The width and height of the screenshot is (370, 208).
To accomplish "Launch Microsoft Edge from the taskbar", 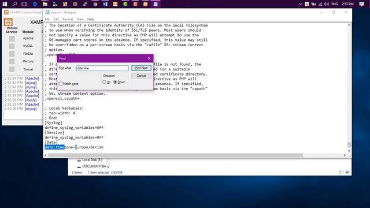I will coord(35,4).
